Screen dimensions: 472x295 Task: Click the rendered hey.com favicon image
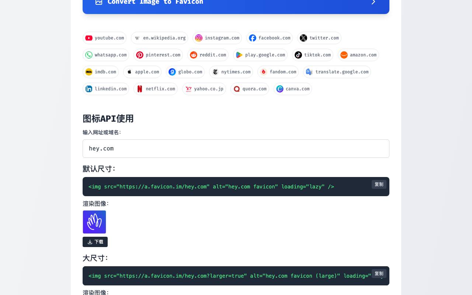tap(94, 222)
